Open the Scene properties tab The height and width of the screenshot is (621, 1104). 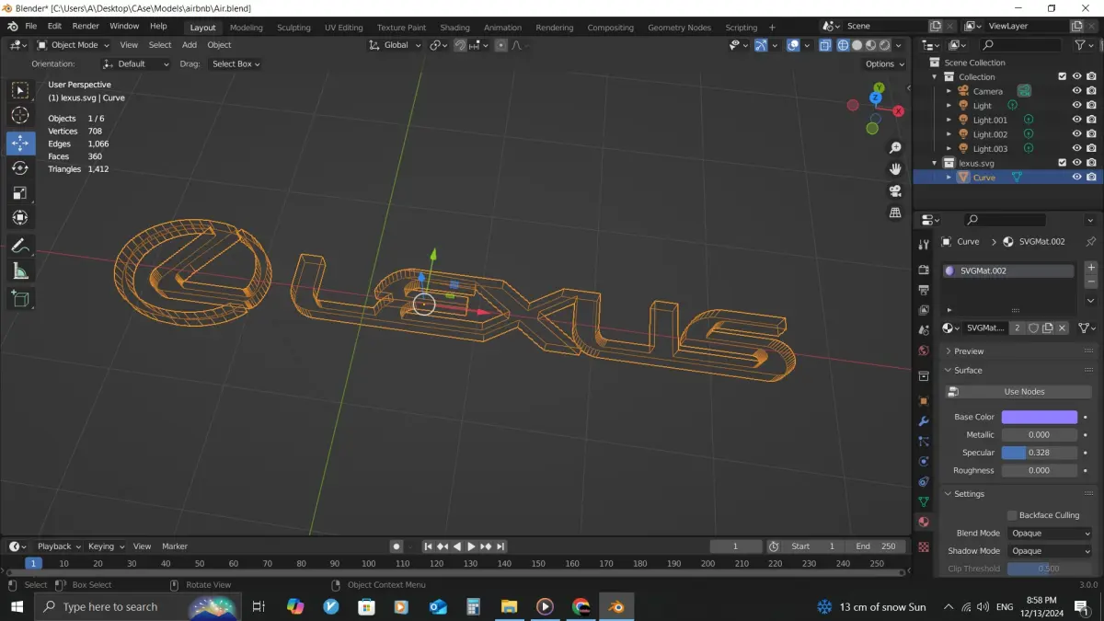924,330
